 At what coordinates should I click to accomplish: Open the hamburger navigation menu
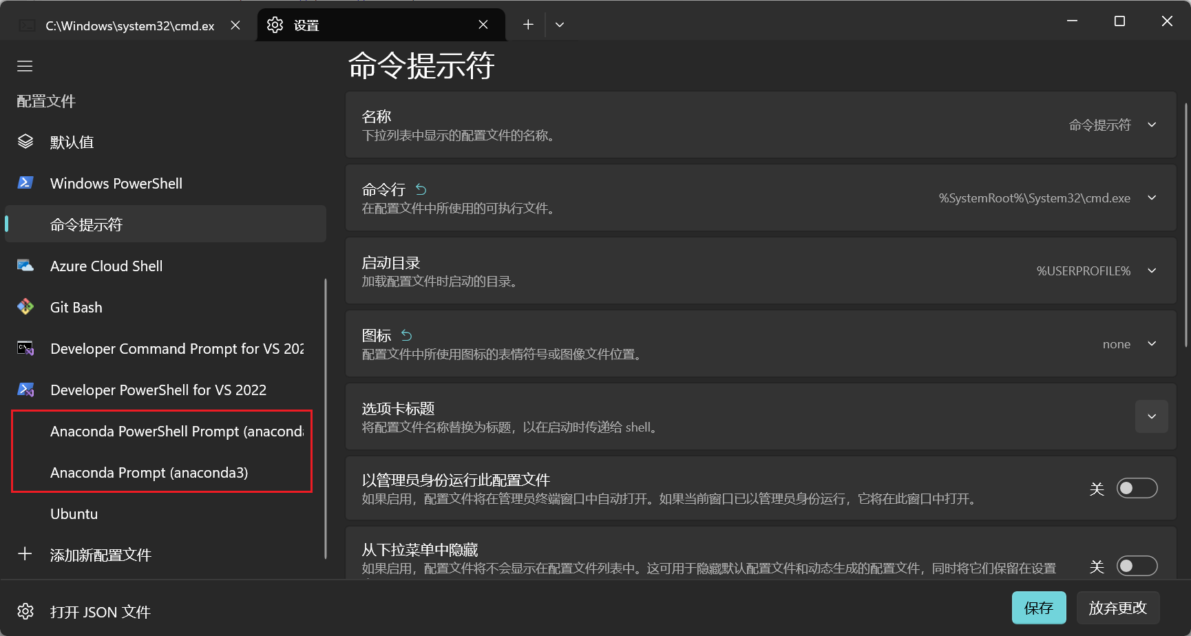(x=25, y=66)
